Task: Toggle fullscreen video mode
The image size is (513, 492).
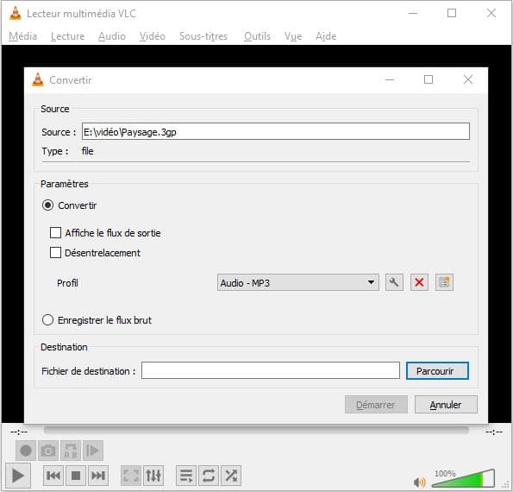Action: pyautogui.click(x=131, y=476)
